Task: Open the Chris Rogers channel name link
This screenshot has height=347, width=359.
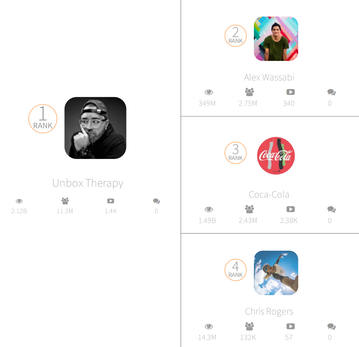Action: coord(269,312)
